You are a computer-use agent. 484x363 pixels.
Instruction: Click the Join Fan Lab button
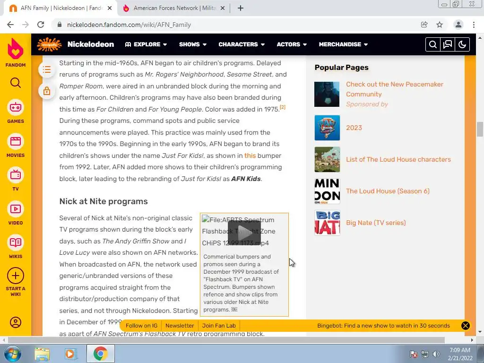[219, 326]
